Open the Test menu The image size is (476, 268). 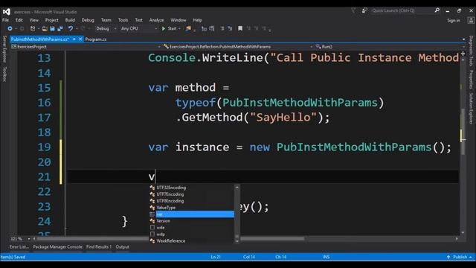139,20
